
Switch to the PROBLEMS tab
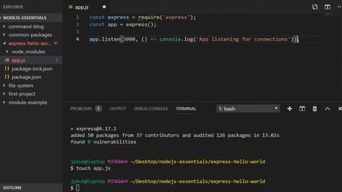(x=81, y=109)
